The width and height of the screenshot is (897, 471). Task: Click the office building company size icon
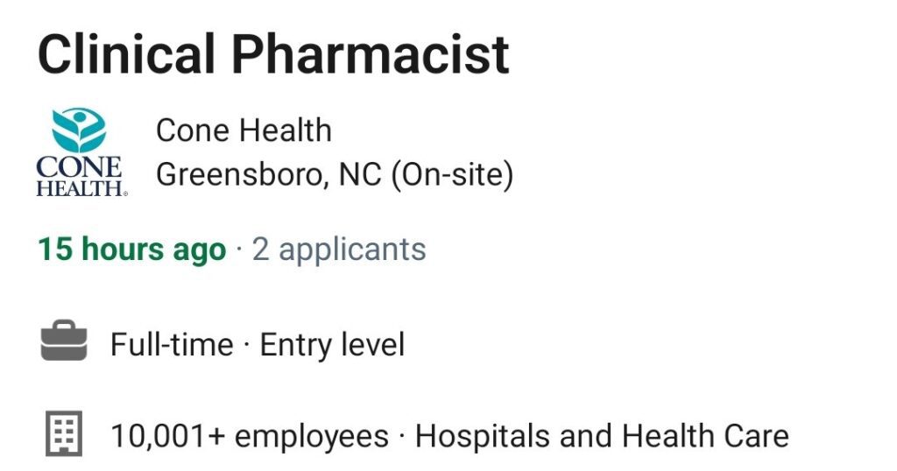click(63, 434)
